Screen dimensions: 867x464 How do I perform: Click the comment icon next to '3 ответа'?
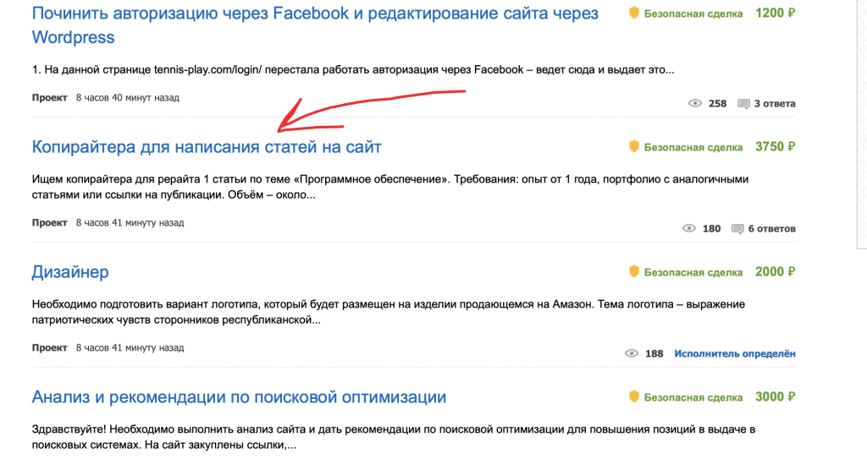743,104
